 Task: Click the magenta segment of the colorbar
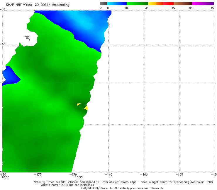(203, 4)
